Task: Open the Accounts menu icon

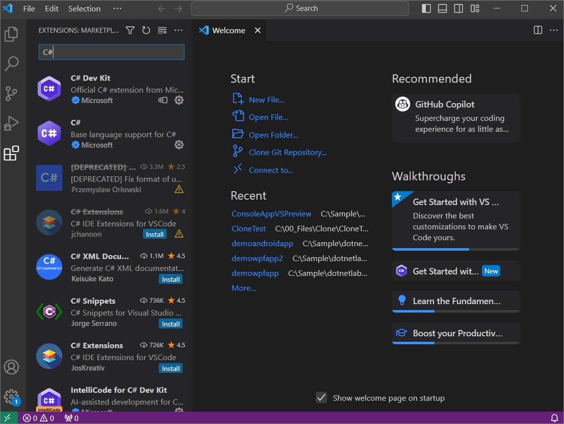Action: 11,367
